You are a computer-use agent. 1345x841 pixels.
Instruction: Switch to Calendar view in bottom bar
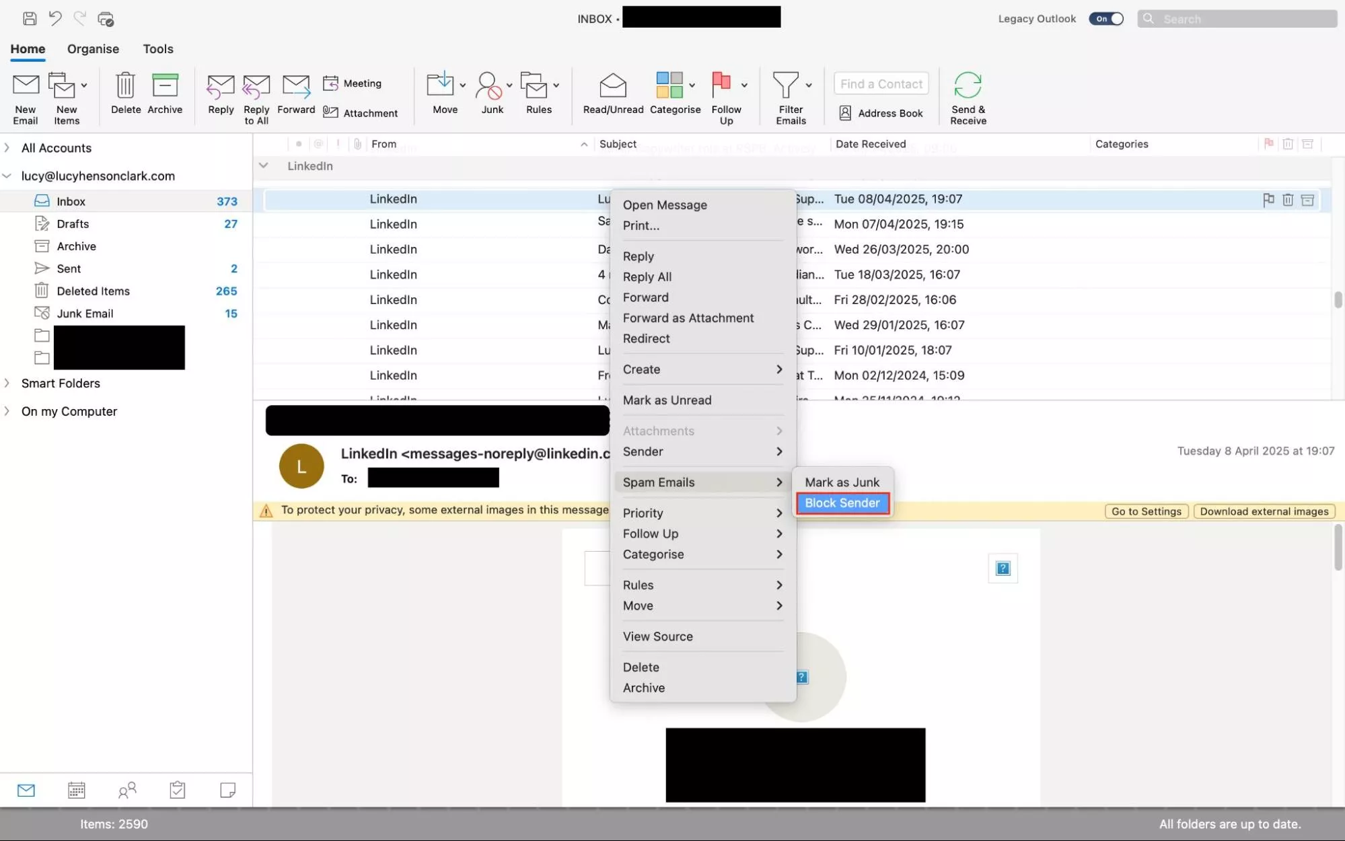(x=77, y=790)
